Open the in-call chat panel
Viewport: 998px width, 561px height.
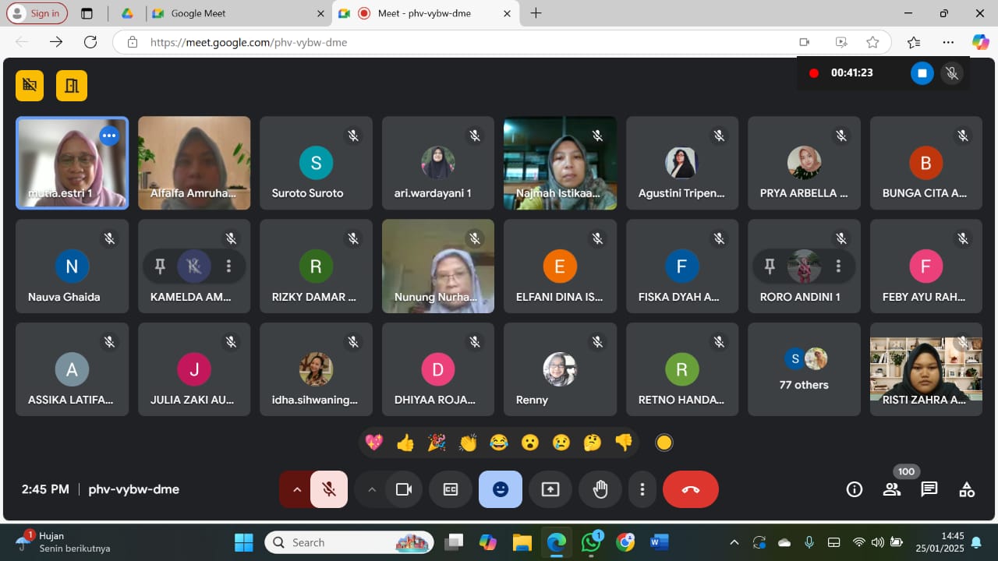pyautogui.click(x=929, y=489)
